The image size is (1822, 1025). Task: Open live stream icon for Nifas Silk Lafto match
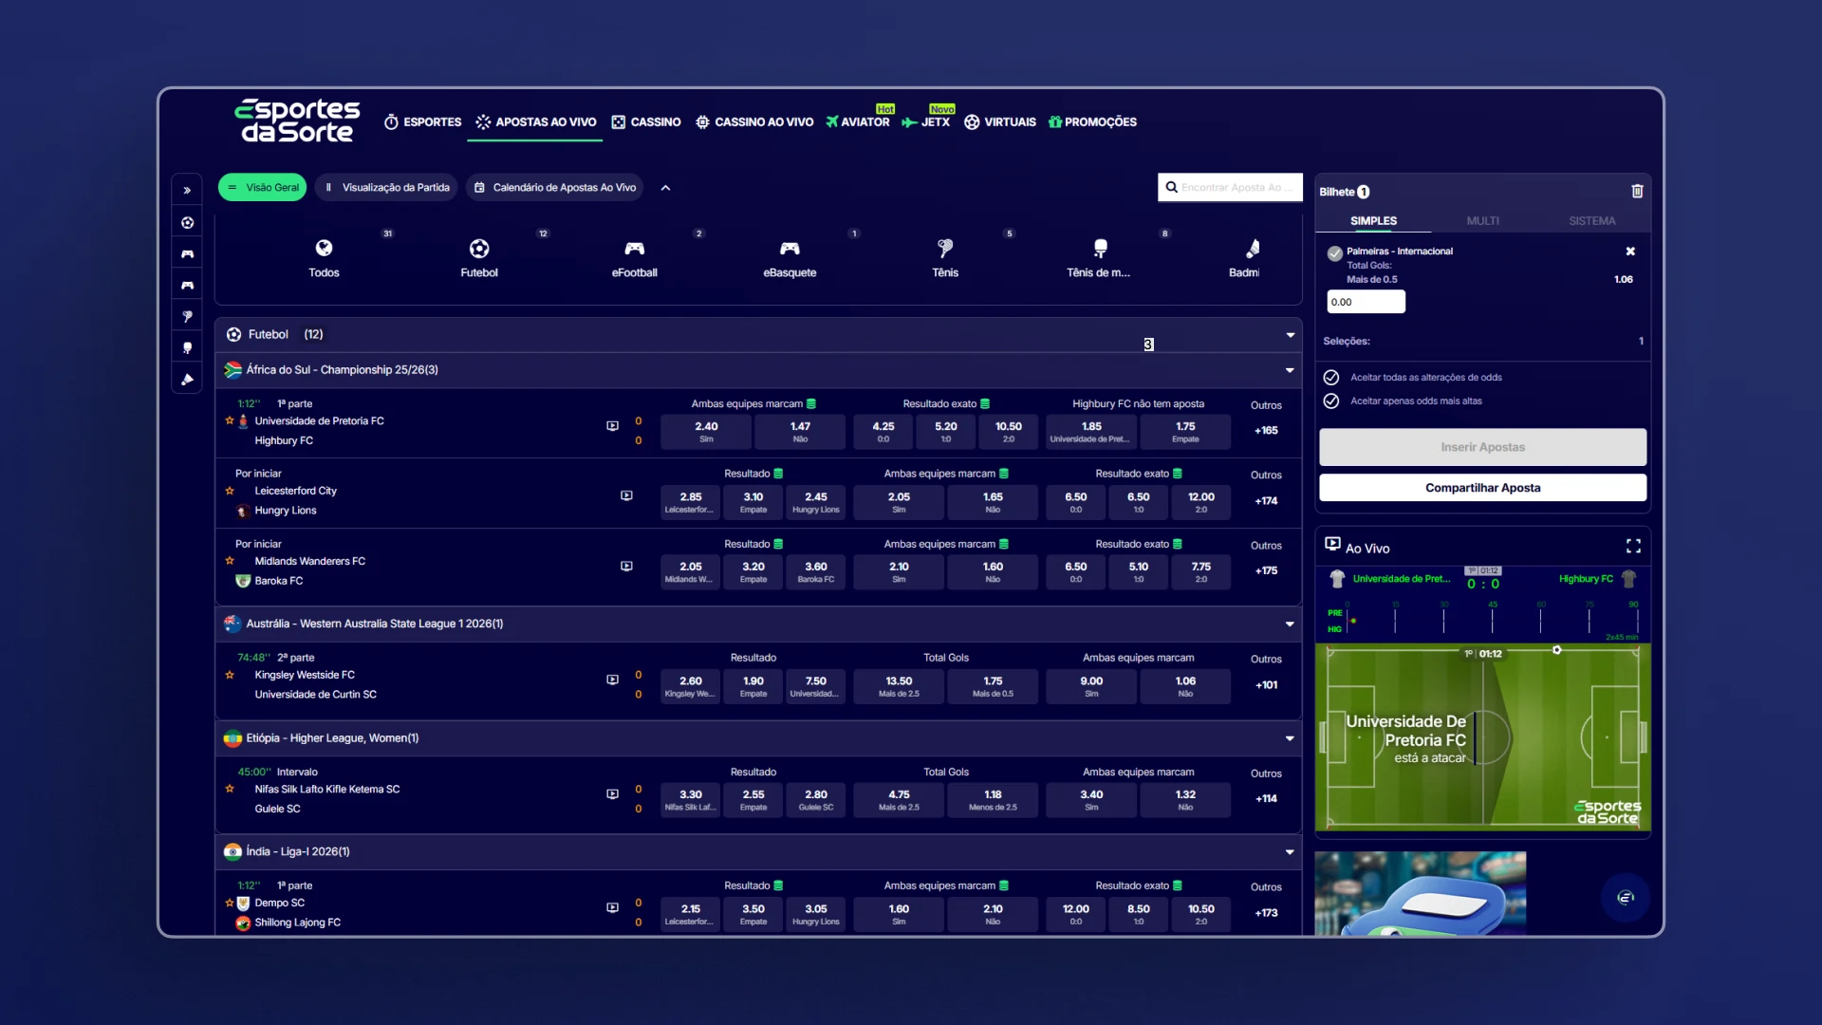point(612,793)
